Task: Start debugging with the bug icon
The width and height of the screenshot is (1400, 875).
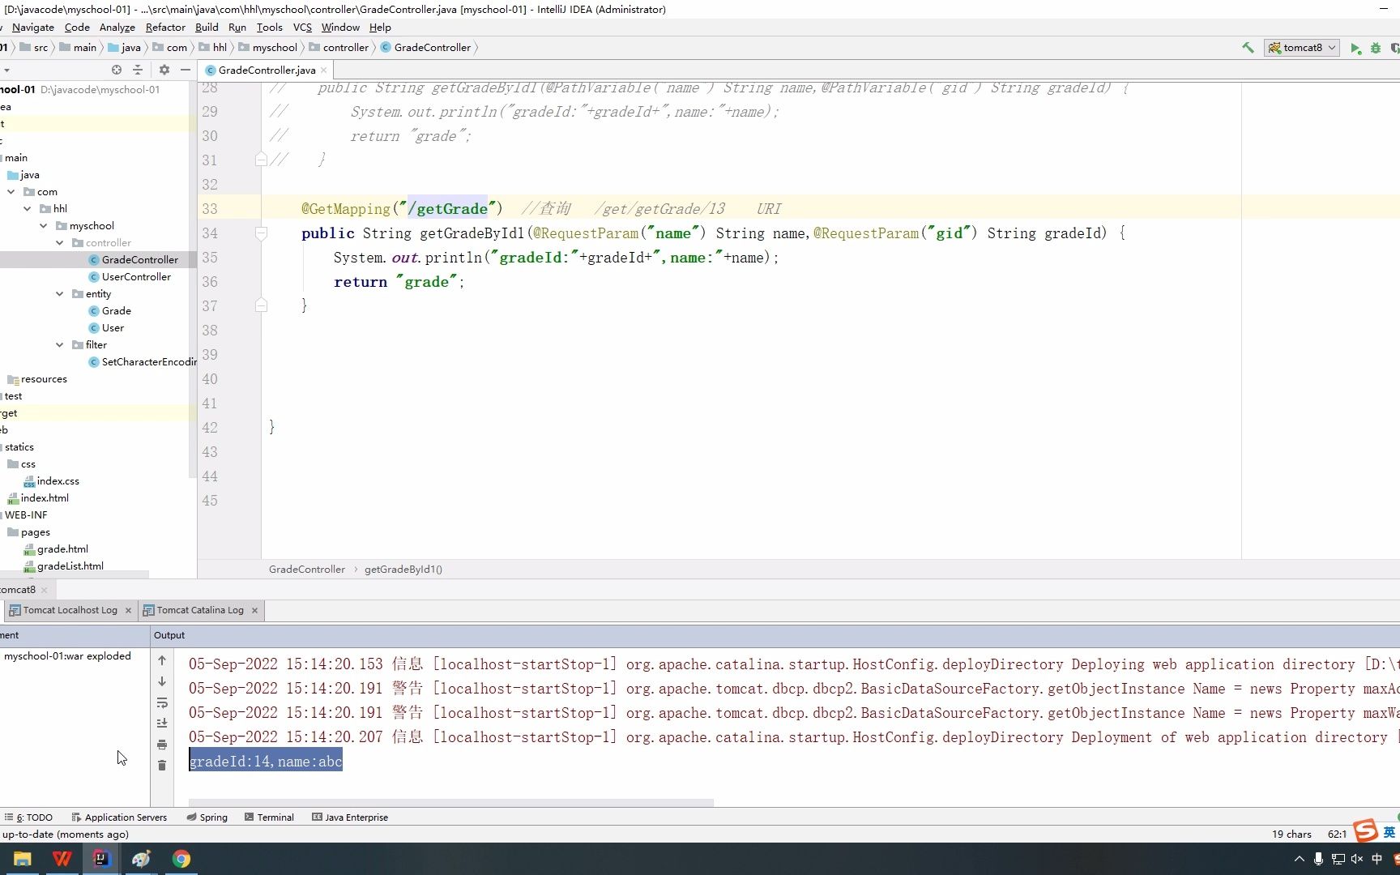Action: [1376, 48]
